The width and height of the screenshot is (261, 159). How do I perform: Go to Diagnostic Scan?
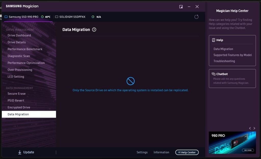click(19, 56)
